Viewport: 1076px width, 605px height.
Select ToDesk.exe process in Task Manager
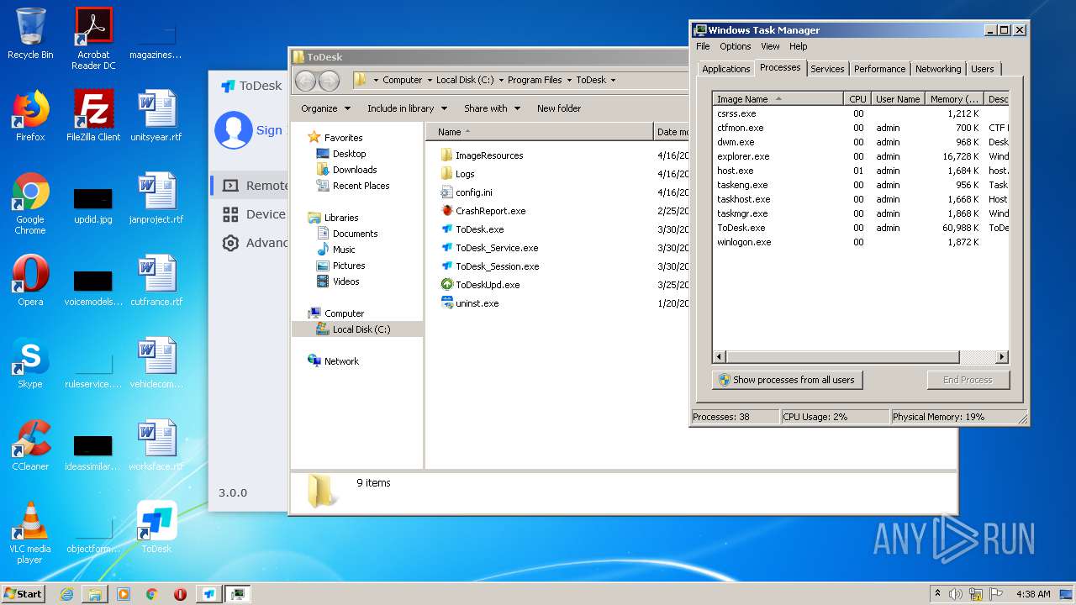(861, 228)
